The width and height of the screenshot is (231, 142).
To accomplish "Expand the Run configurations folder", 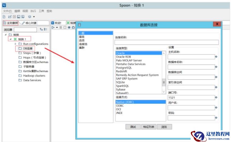I will (15, 44).
